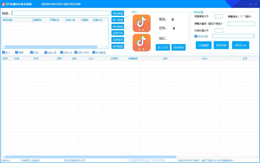Click the DY app icon in title bar
Screen dimensions: 260x163
(x=4, y=4)
